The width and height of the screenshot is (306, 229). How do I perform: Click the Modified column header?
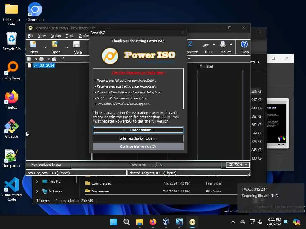pos(206,66)
